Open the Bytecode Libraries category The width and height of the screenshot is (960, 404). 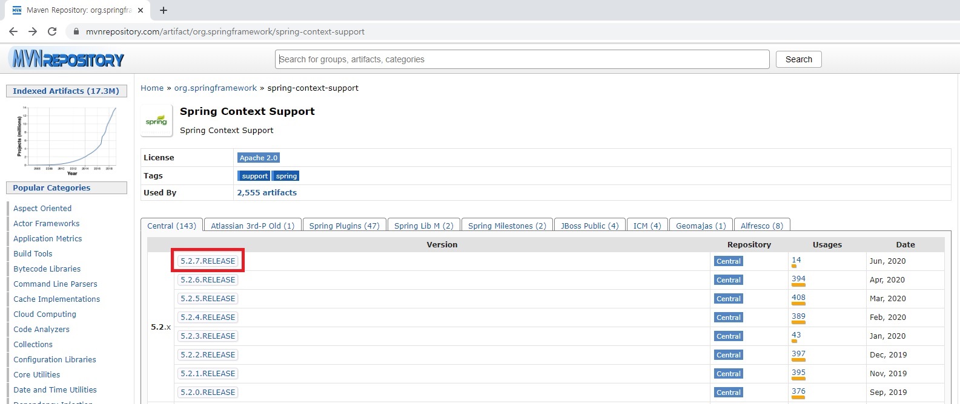tap(47, 269)
